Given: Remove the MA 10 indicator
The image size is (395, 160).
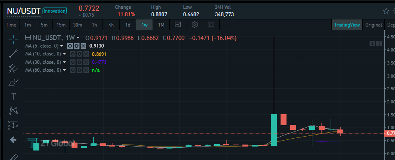Looking at the screenshot, I should (x=86, y=54).
